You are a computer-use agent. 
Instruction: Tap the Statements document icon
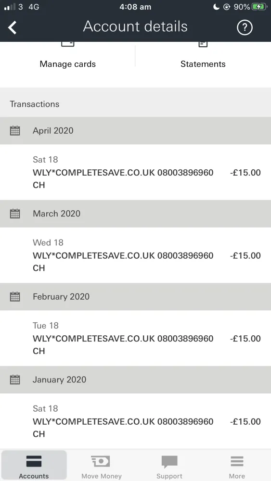pyautogui.click(x=203, y=44)
